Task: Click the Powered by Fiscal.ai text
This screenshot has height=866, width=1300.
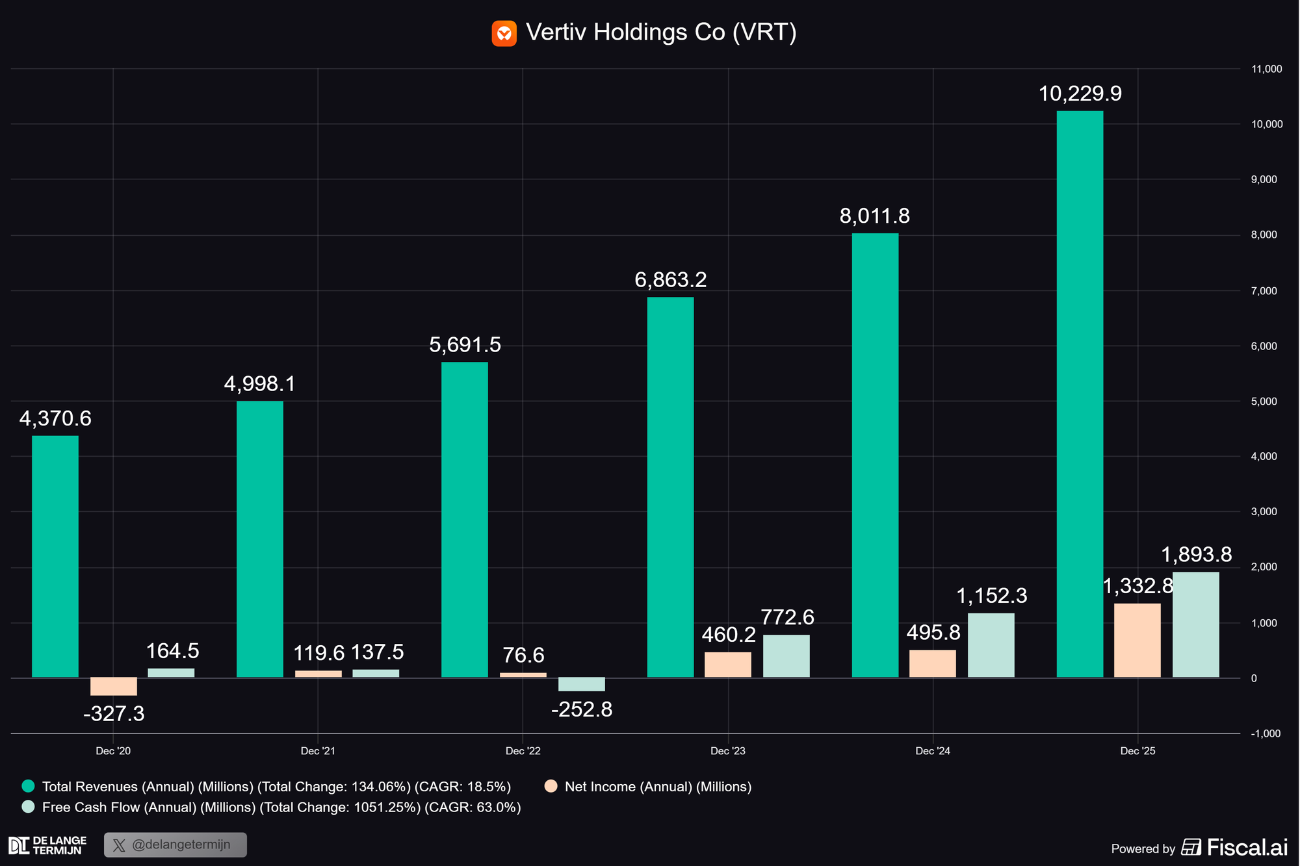Action: click(x=1143, y=848)
